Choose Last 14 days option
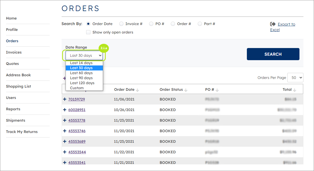 coord(84,63)
